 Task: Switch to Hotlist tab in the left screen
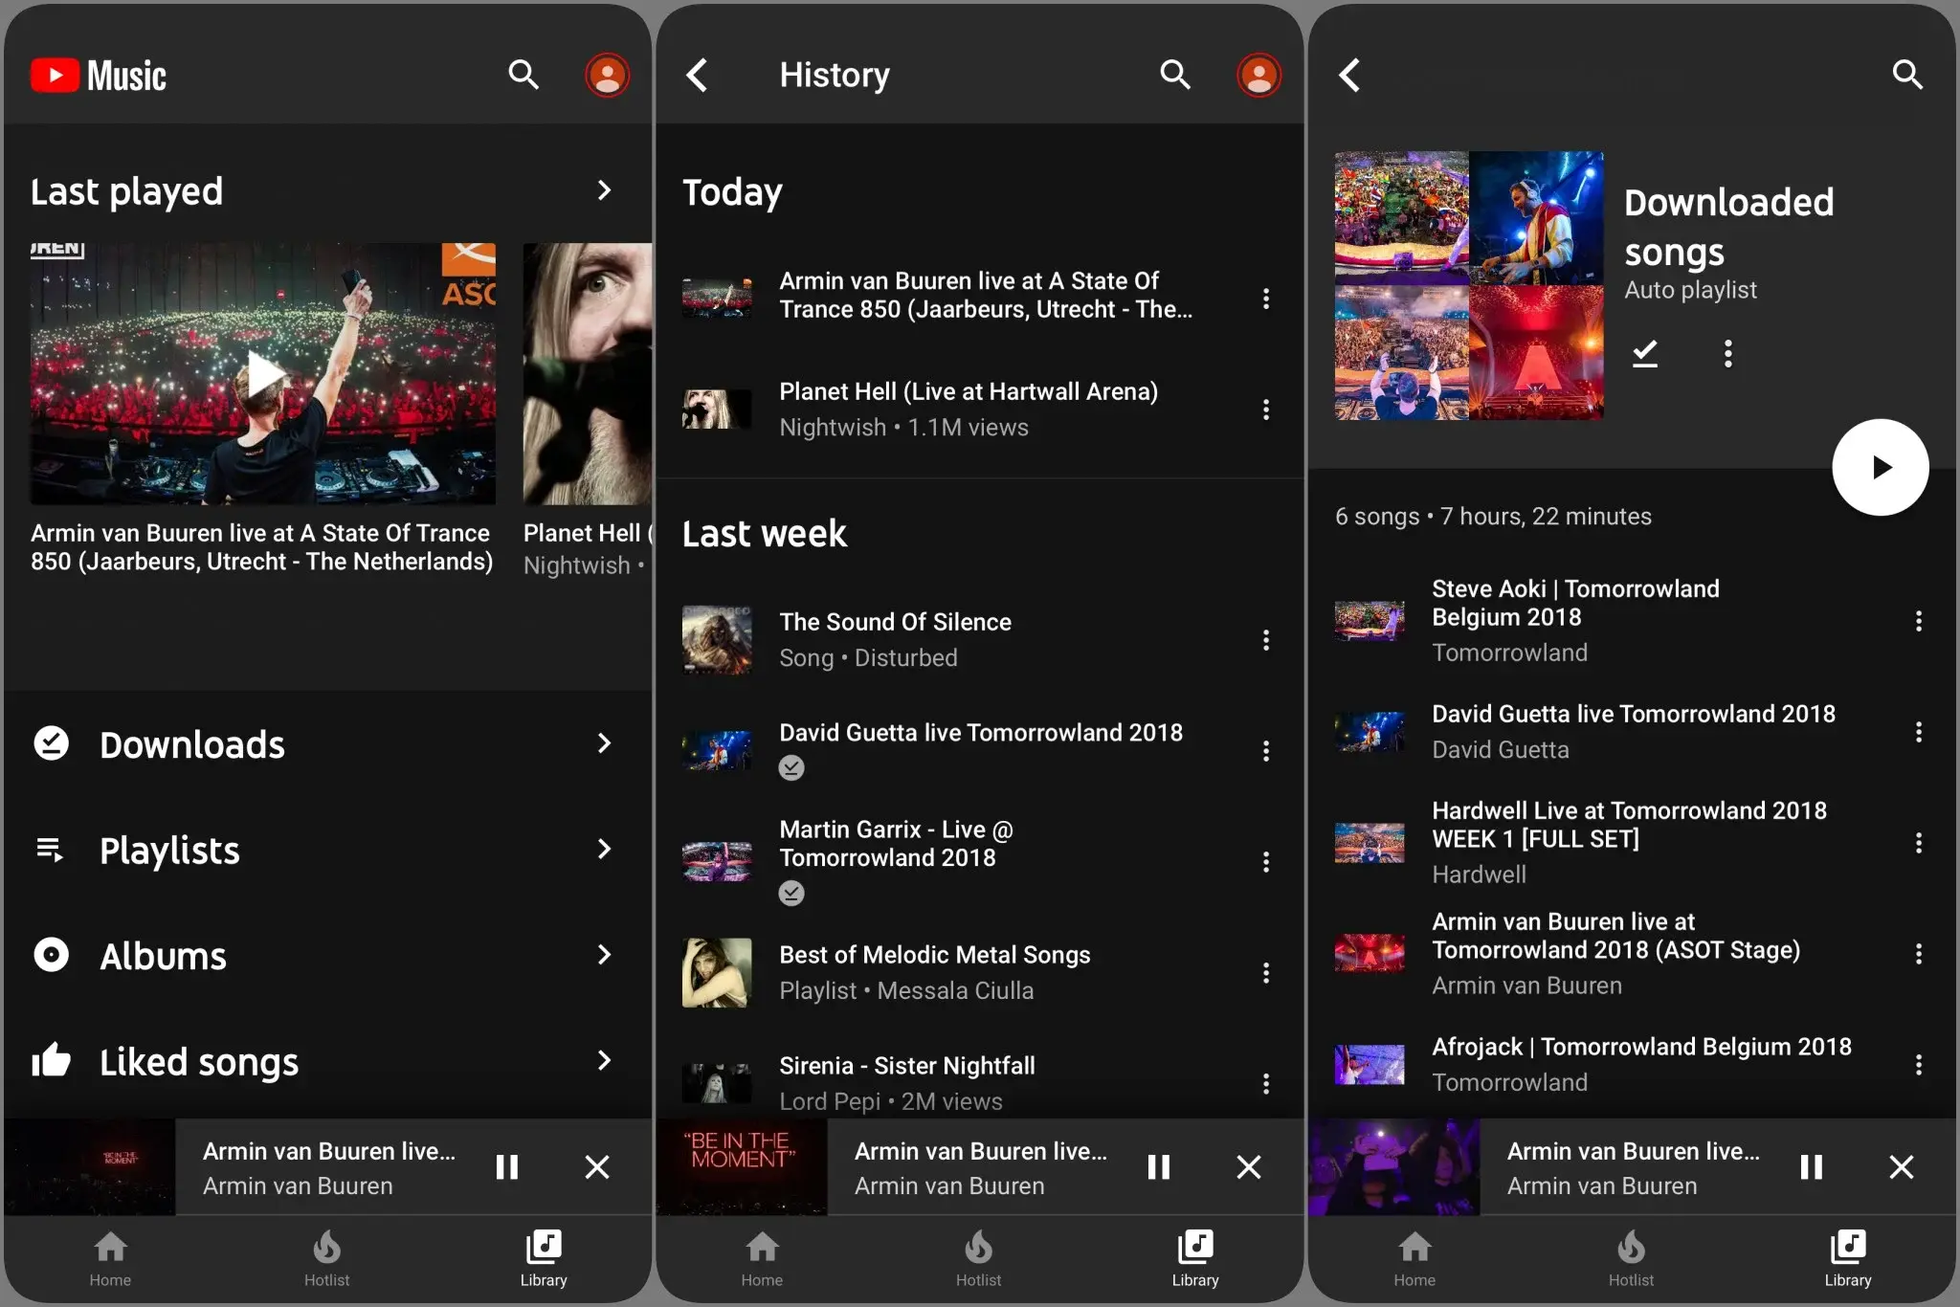326,1258
